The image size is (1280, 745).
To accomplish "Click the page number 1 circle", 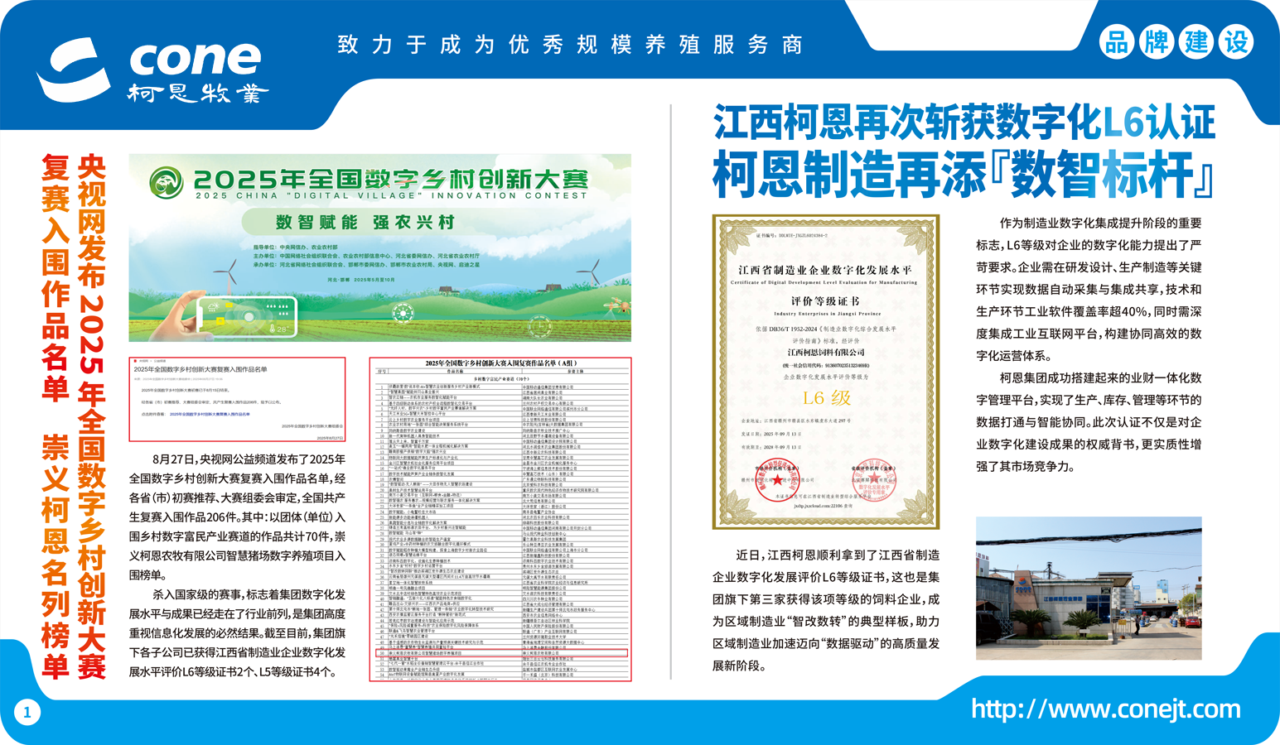I will (27, 712).
